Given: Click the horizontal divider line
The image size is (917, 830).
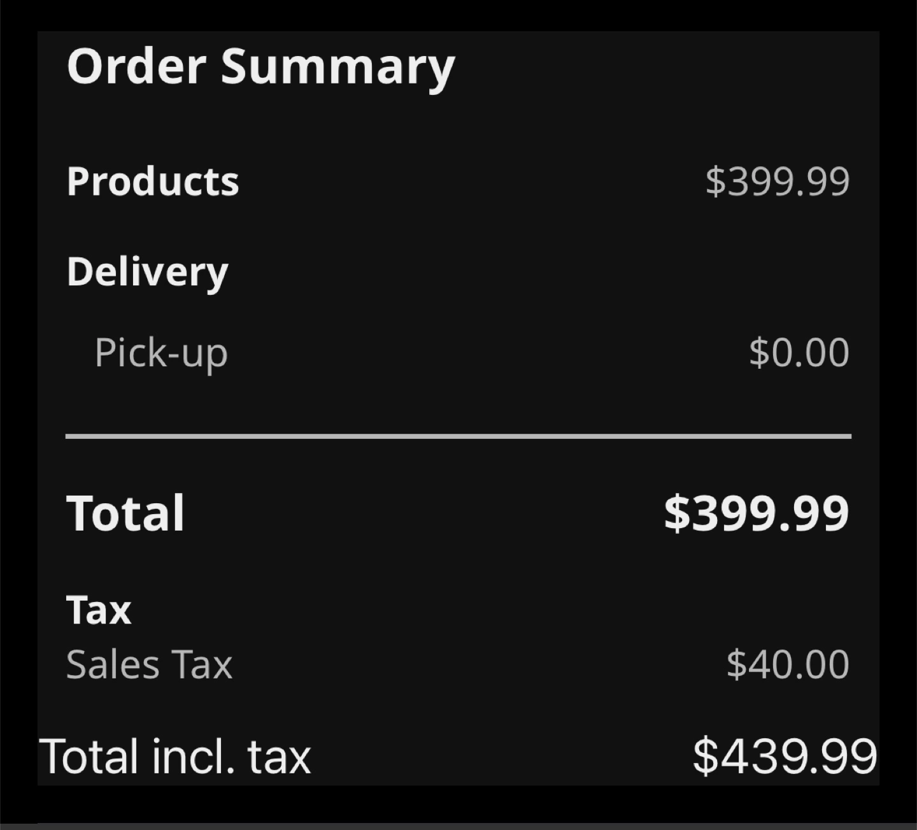Looking at the screenshot, I should (x=458, y=436).
